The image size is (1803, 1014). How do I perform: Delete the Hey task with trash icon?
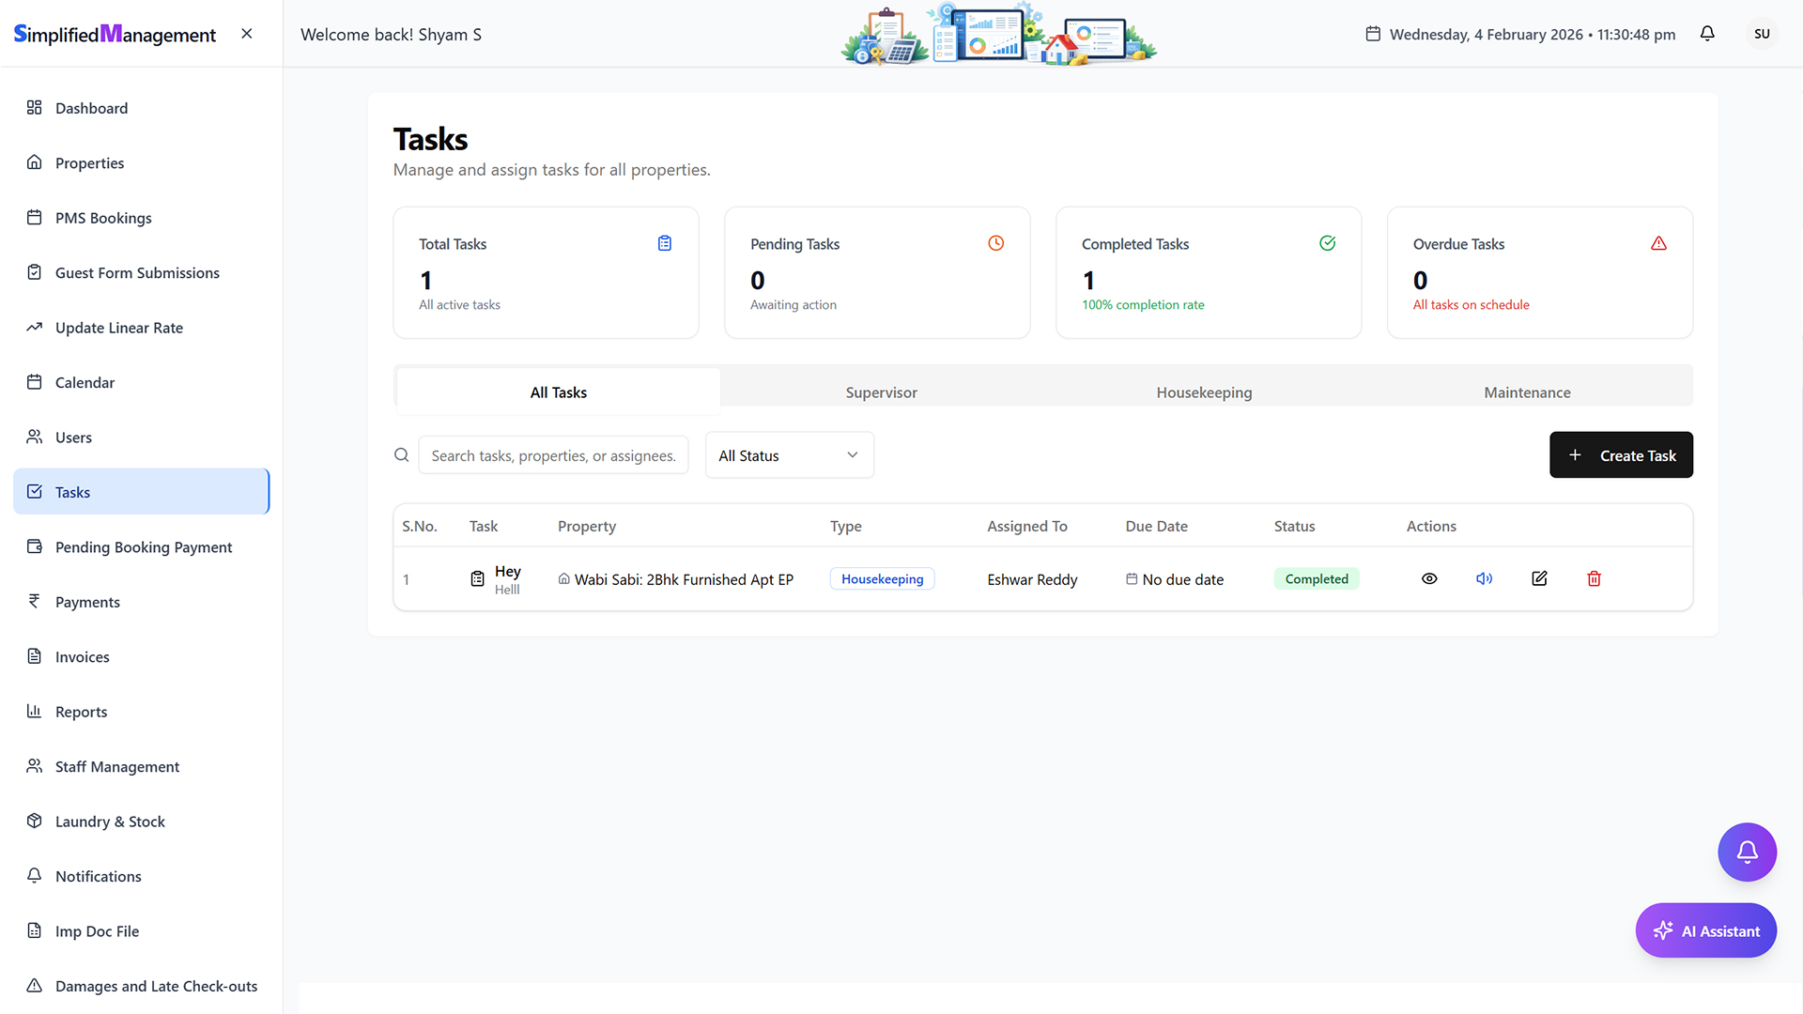tap(1594, 579)
